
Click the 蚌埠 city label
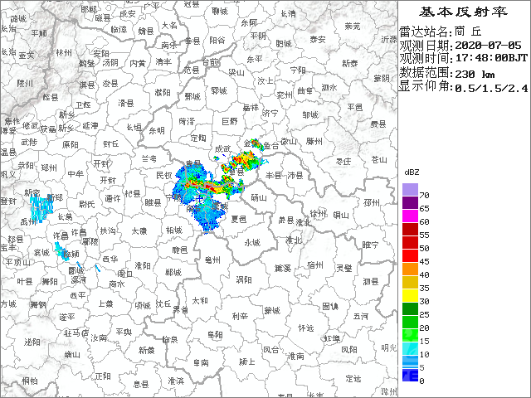tap(331, 338)
